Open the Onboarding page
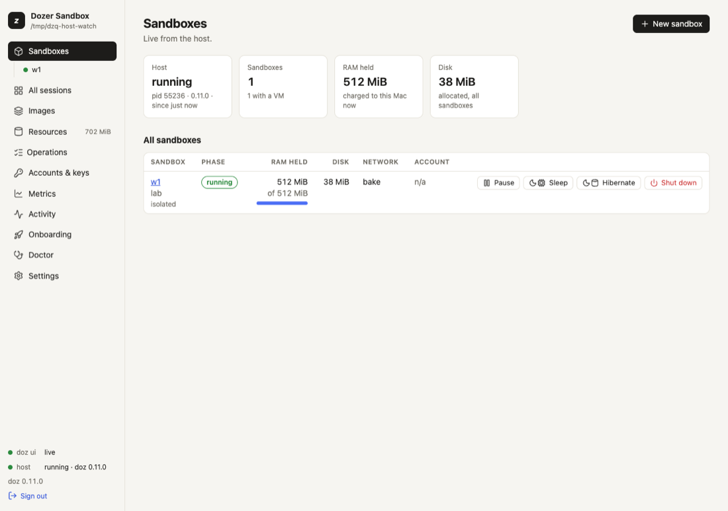This screenshot has width=728, height=511. click(x=62, y=235)
